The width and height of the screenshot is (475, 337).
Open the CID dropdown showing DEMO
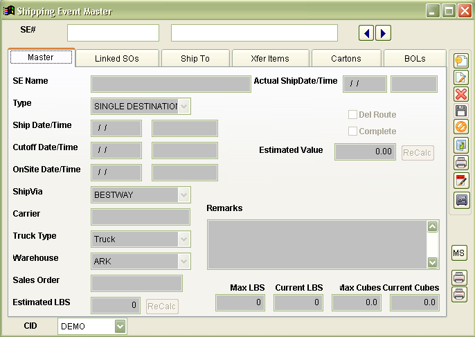[x=120, y=326]
